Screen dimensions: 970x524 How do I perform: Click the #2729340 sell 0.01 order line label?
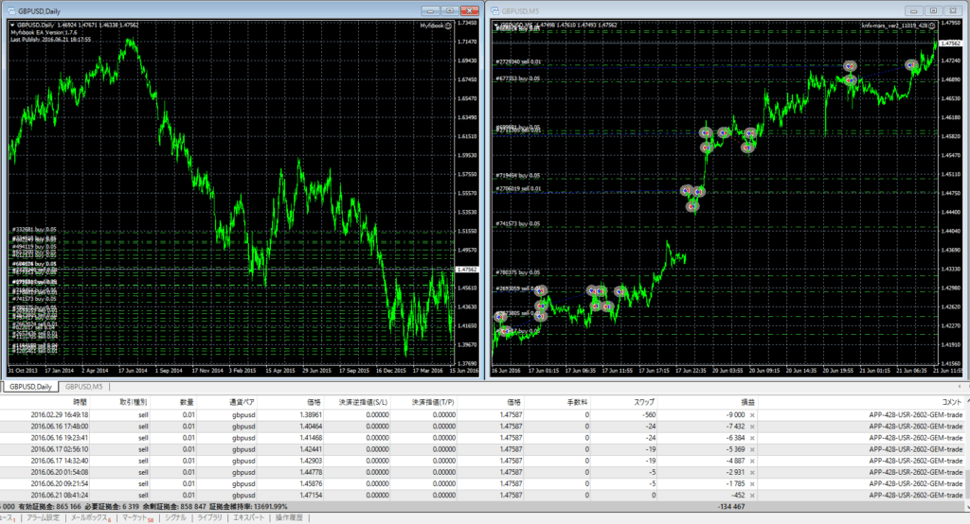(517, 63)
